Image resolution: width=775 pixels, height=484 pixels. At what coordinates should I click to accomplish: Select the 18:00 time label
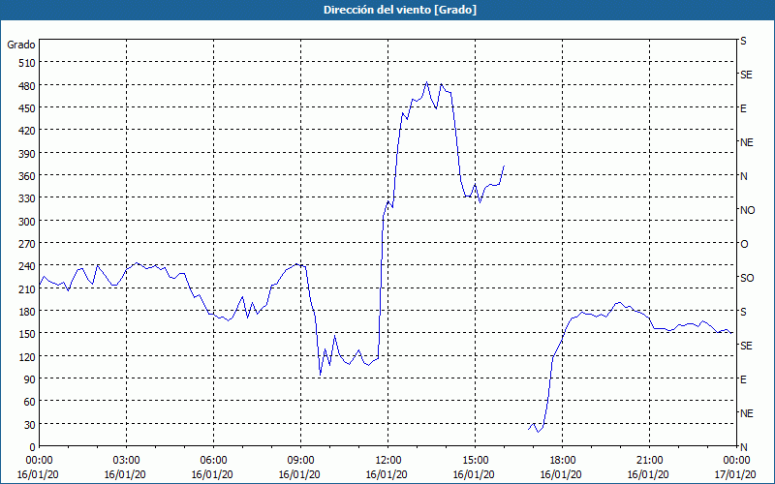point(562,461)
